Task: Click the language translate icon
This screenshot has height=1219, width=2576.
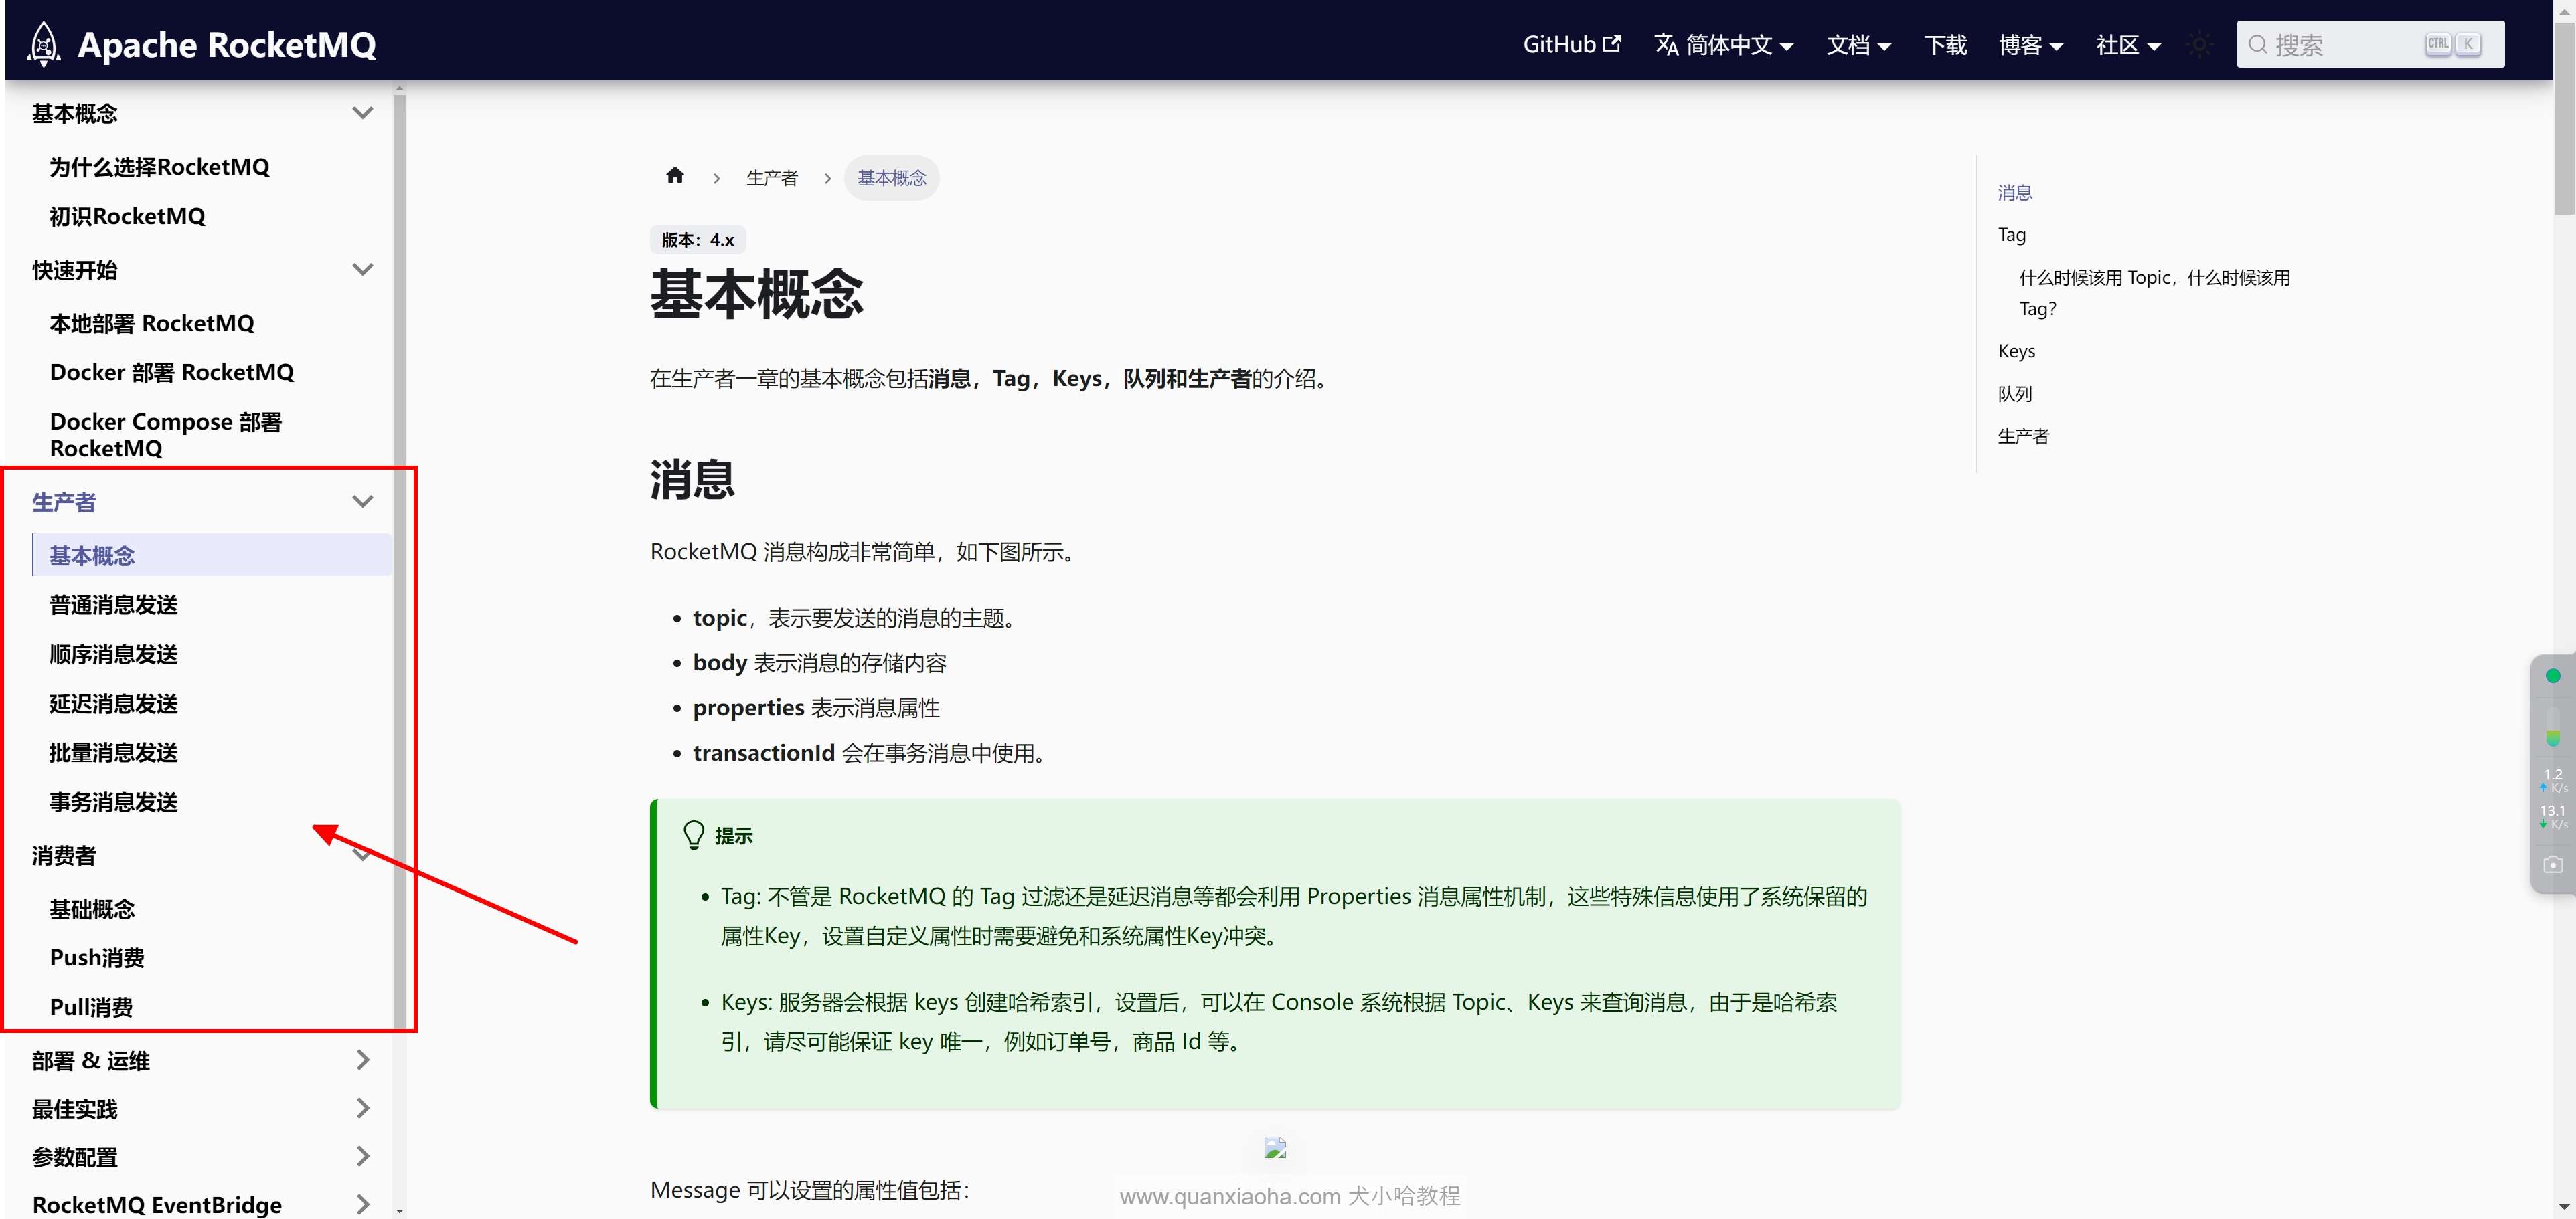Action: tap(1666, 45)
